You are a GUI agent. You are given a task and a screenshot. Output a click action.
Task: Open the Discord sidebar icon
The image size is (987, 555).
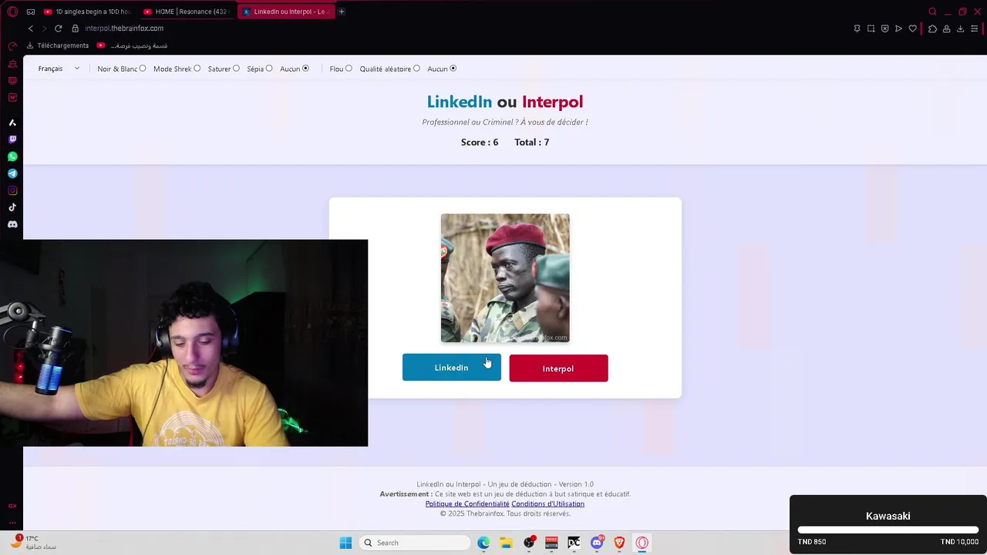(x=12, y=224)
